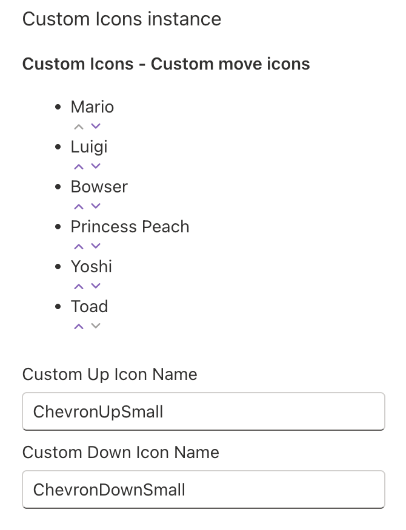The width and height of the screenshot is (406, 530).
Task: Choose the Yoshi list item
Action: point(92,267)
